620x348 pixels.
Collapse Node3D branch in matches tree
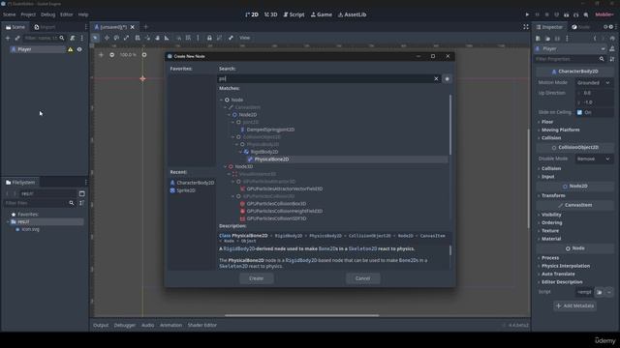click(x=226, y=166)
